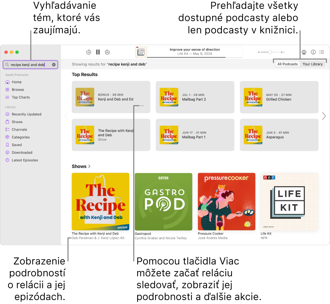Click 'Deb Perelman & J. Kenji López-Alt' text

tap(98, 238)
